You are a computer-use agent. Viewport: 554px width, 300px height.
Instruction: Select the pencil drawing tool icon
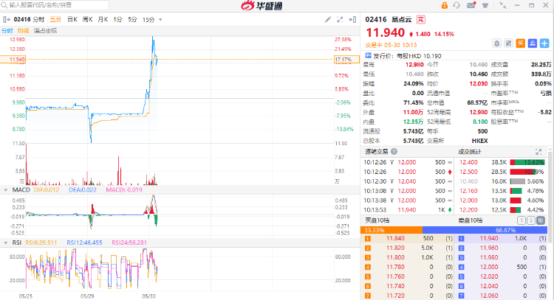pyautogui.click(x=328, y=19)
